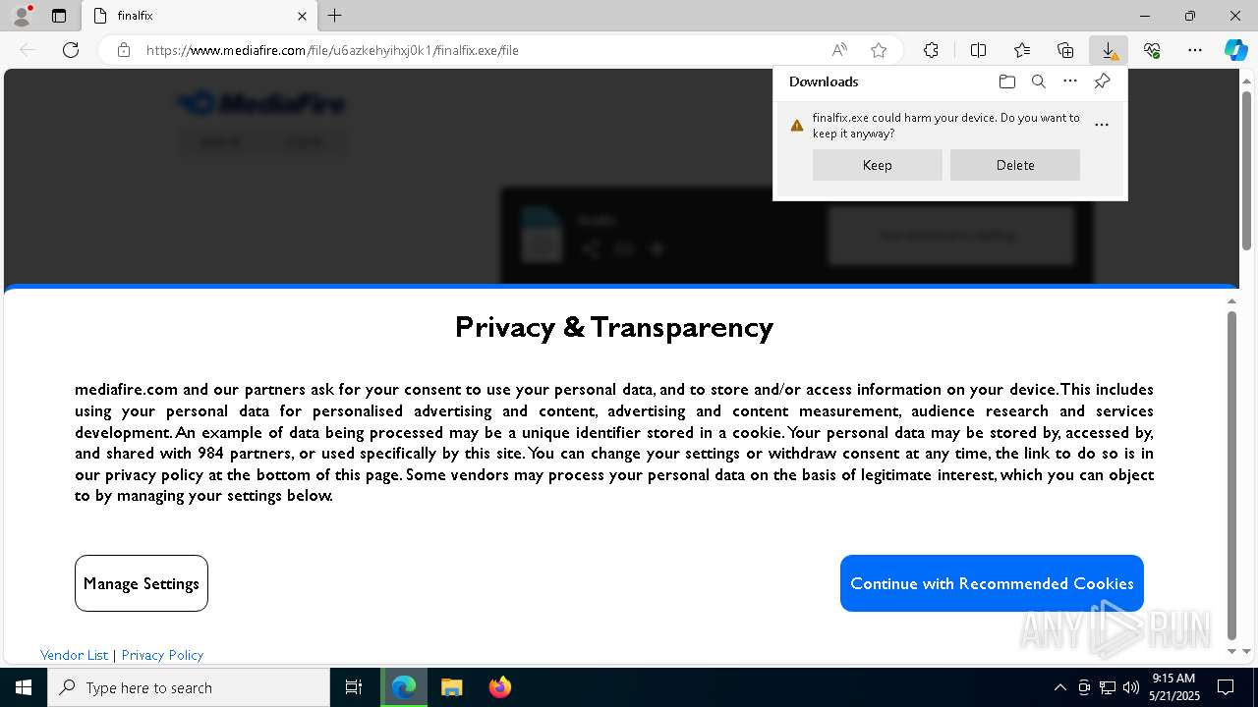Click Manage Settings button
This screenshot has height=707, width=1258.
pyautogui.click(x=142, y=583)
